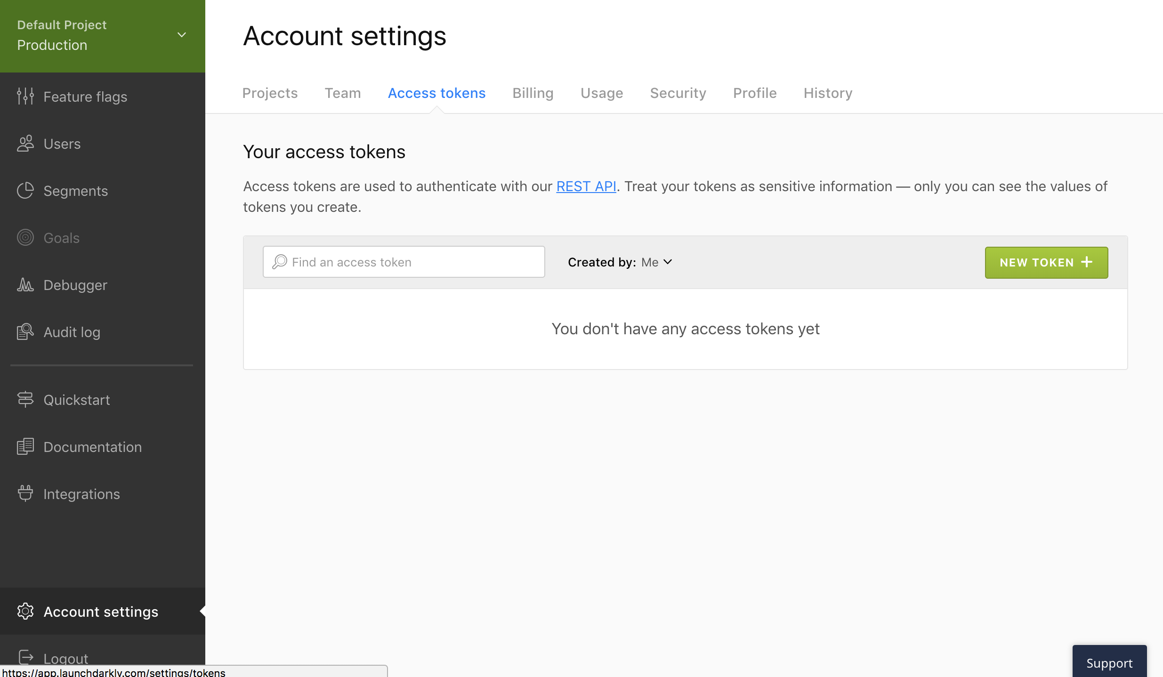This screenshot has width=1163, height=677.
Task: Click the Audit log magnifier icon
Action: (25, 332)
